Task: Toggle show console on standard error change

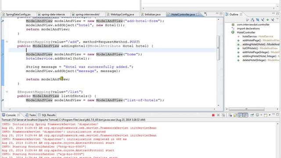Action: click(x=245, y=115)
